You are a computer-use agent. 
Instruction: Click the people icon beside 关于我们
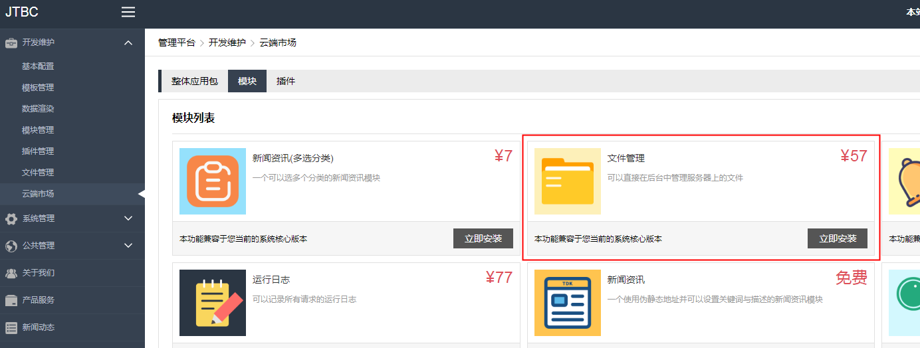point(11,273)
